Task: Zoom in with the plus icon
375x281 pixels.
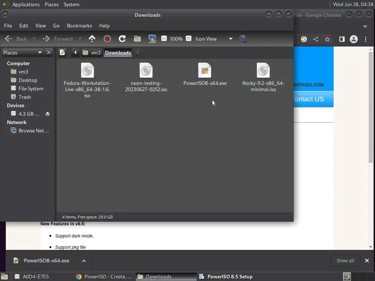Action: tap(189, 38)
